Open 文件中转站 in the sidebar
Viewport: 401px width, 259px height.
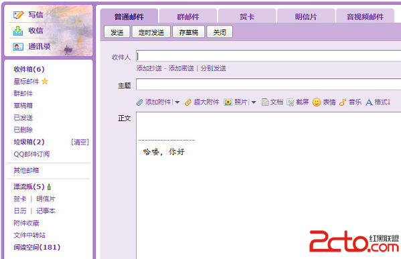29,235
